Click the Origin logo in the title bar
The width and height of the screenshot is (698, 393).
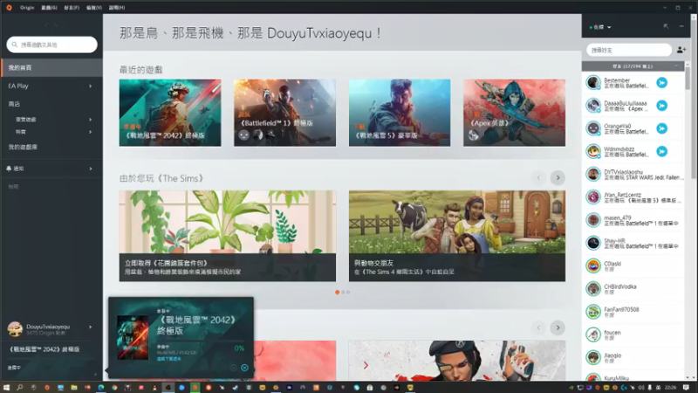[x=9, y=8]
